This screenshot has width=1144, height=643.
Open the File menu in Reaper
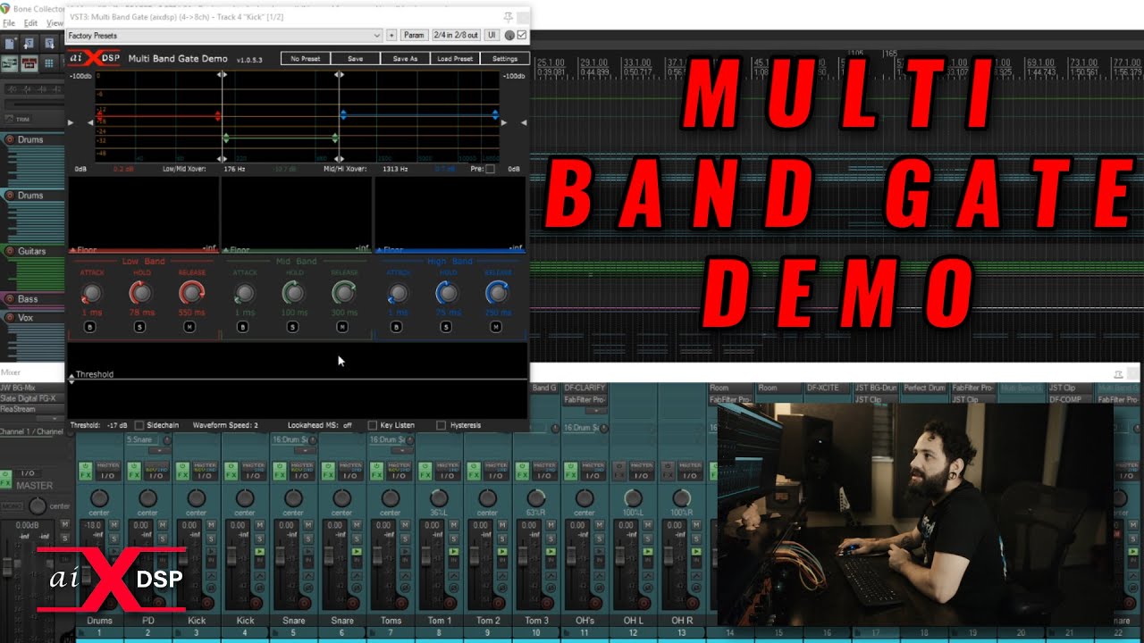pos(9,23)
